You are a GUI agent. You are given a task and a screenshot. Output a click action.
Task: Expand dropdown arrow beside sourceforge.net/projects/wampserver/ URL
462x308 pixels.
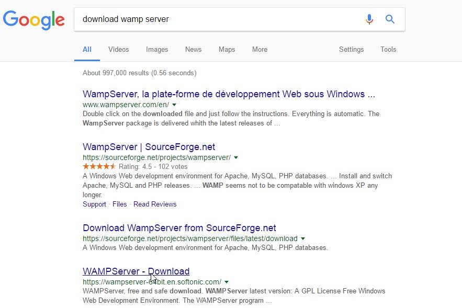(236, 157)
